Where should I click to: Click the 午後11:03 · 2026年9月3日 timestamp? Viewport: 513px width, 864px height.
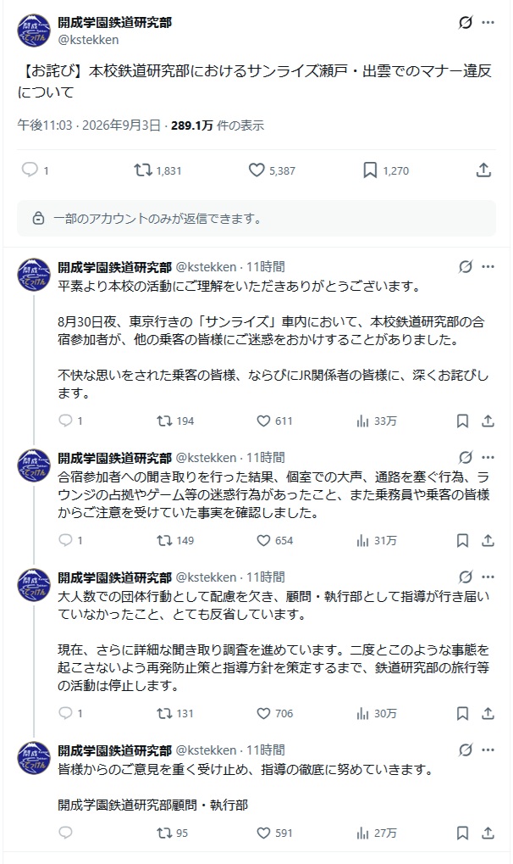(89, 125)
